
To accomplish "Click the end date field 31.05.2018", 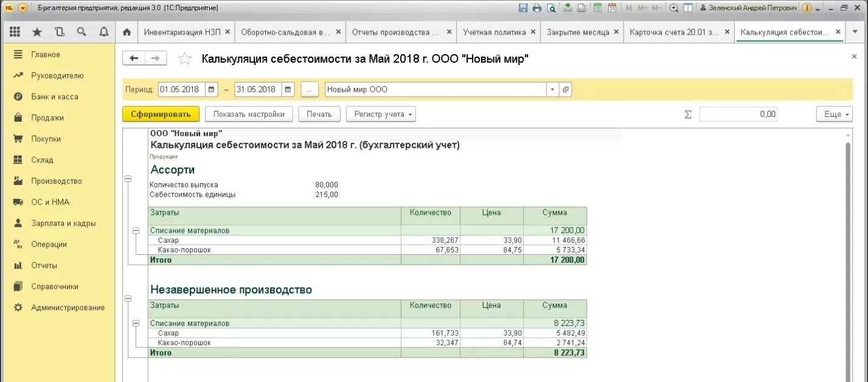I will pos(258,89).
